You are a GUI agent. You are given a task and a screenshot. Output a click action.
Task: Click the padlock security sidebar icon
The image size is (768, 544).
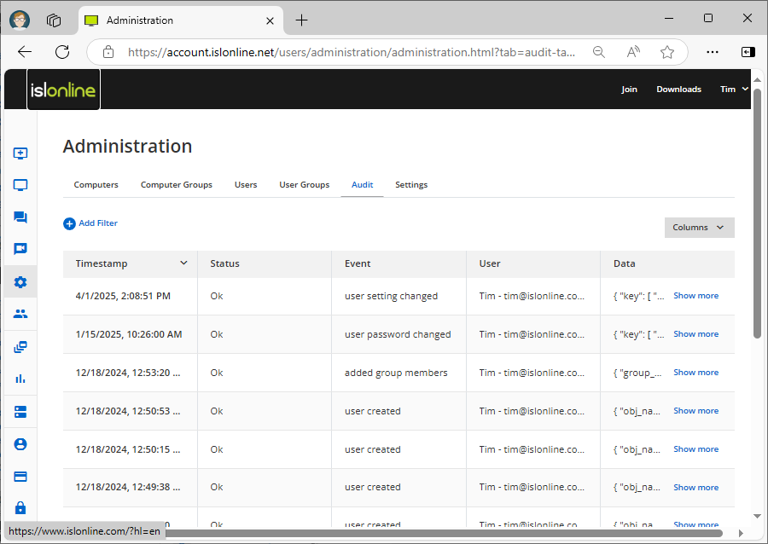20,507
